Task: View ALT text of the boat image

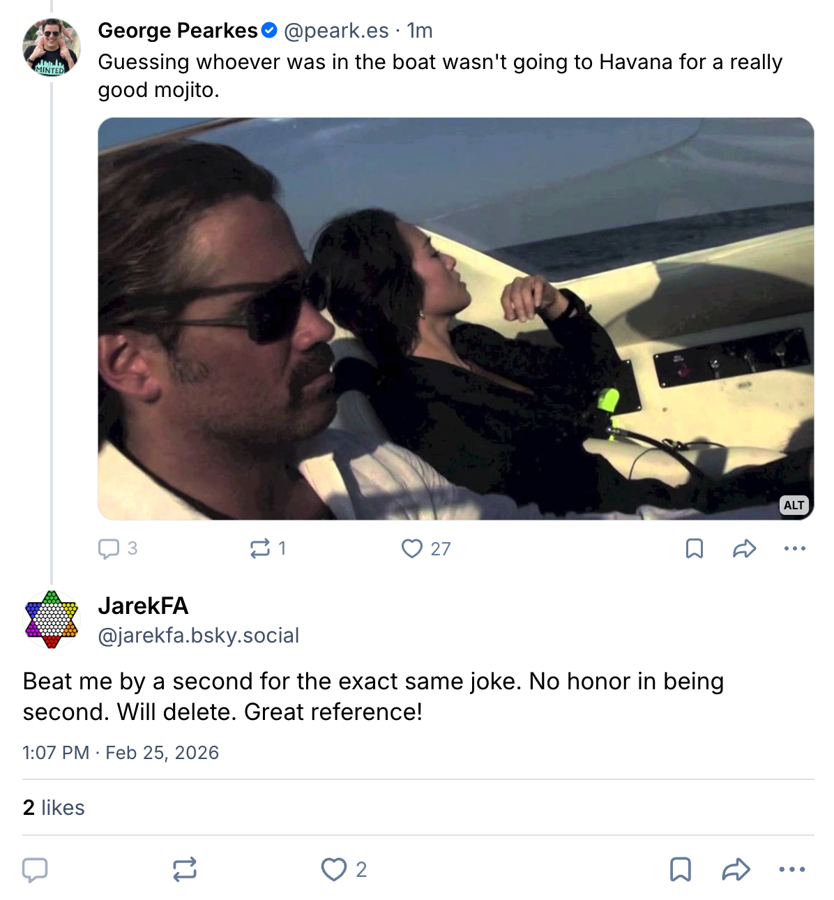Action: pos(794,505)
